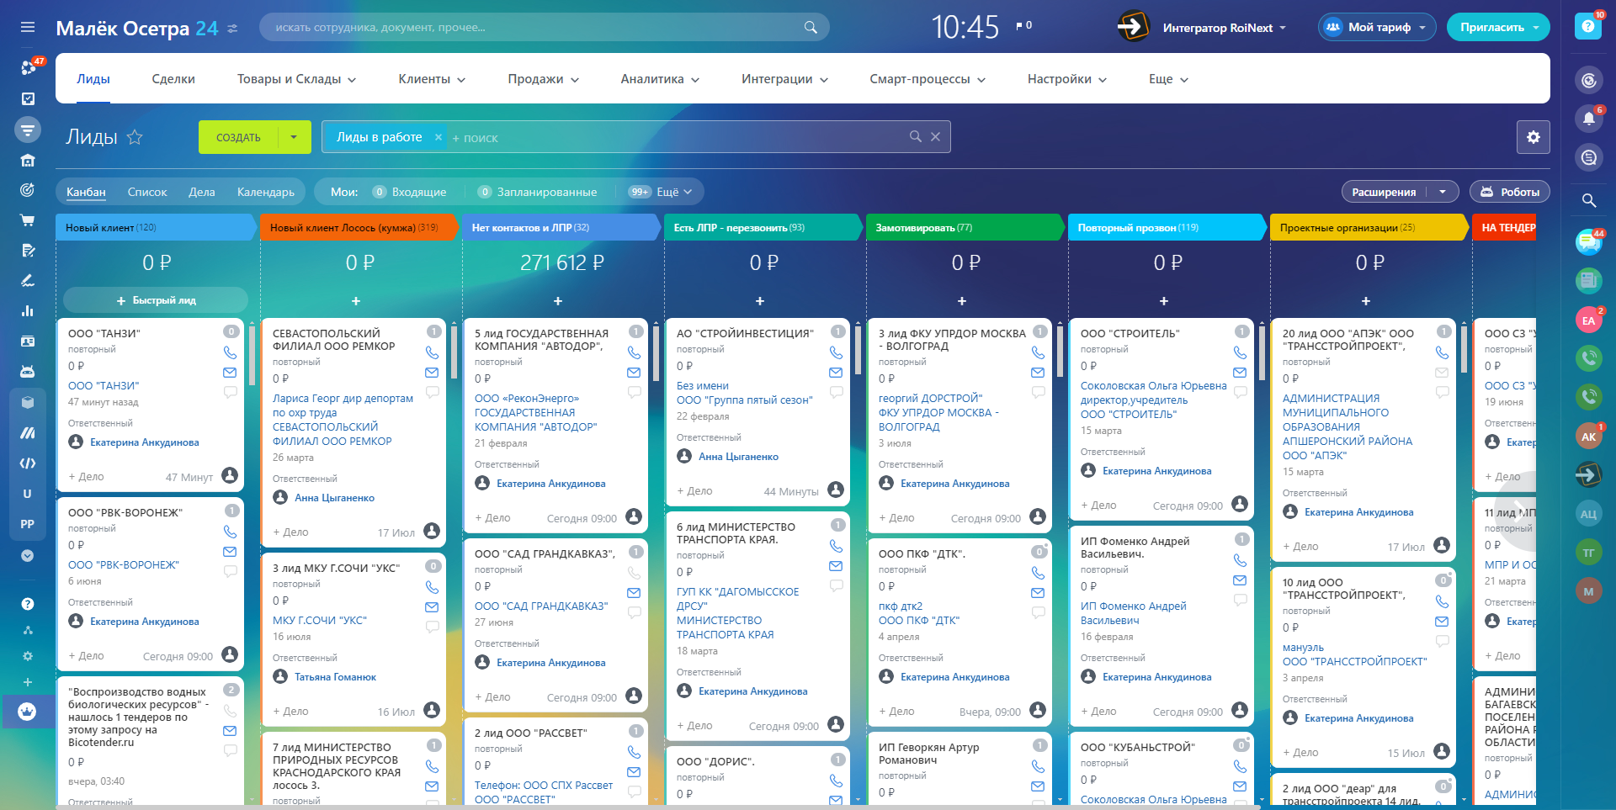Expand the Настройки menu

click(1066, 79)
